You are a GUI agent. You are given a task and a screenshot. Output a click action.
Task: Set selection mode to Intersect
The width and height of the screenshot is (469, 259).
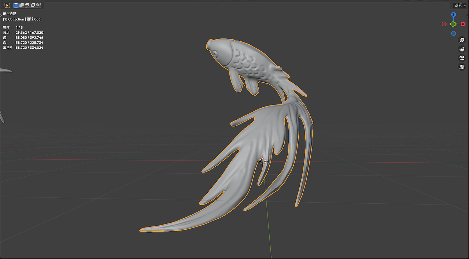point(38,5)
